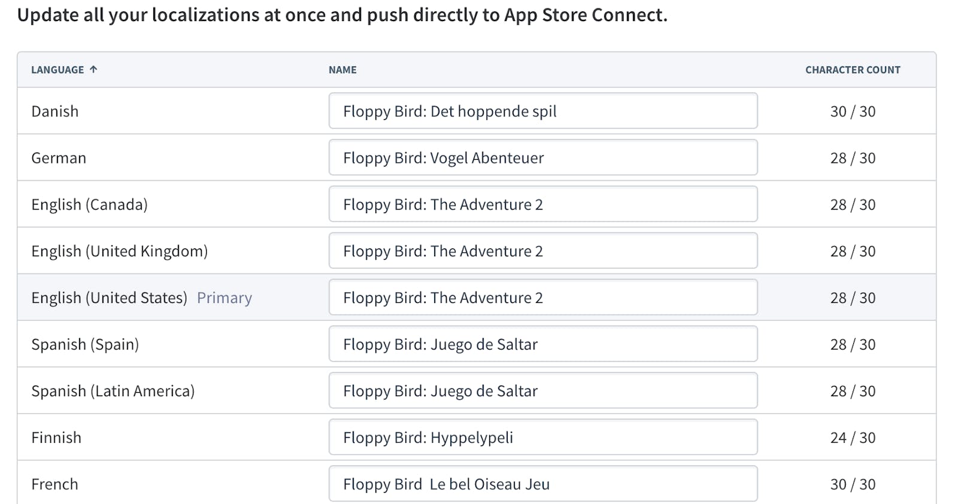Click the Name column header
Viewport: 958px width, 504px height.
click(x=342, y=70)
